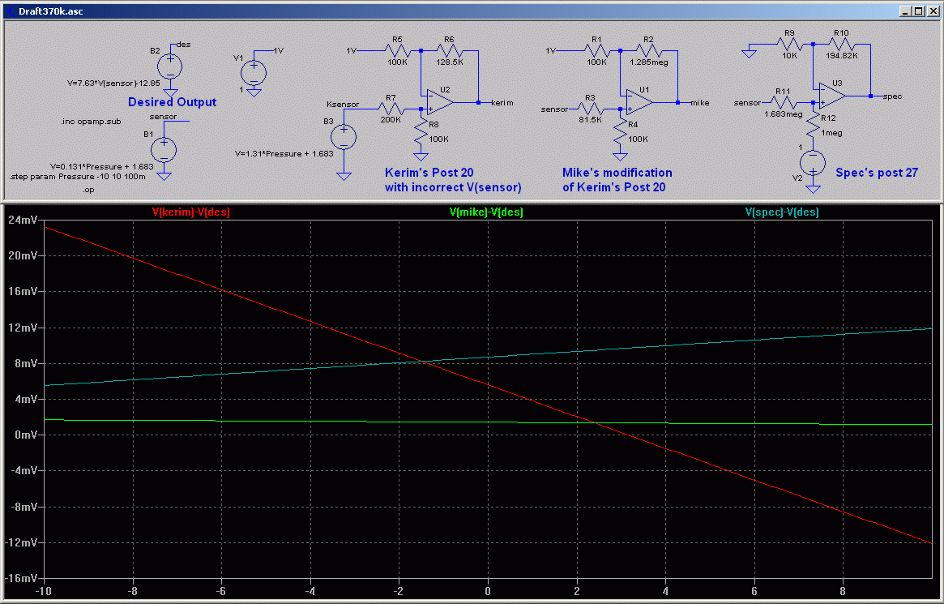Click the "194.82K" resistor value
944x604 pixels.
(842, 55)
